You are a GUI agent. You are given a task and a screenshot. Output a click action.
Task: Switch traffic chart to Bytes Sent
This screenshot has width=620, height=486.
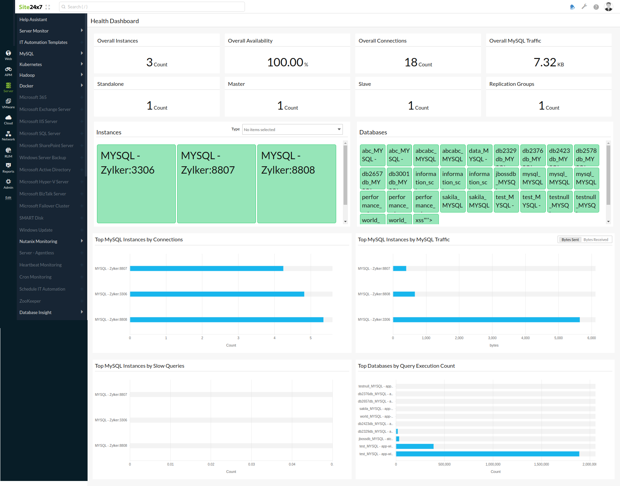coord(570,240)
